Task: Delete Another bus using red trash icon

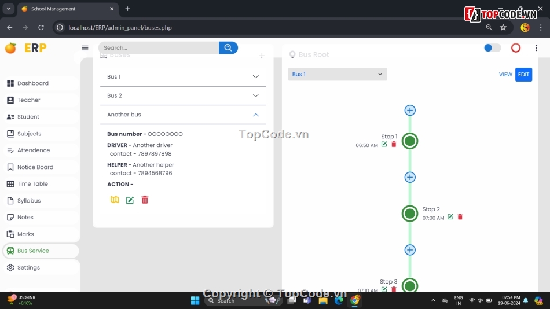Action: tap(145, 200)
